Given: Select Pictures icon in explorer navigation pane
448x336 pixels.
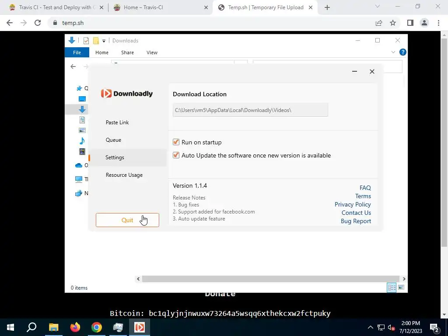Looking at the screenshot, I should coord(82,130).
